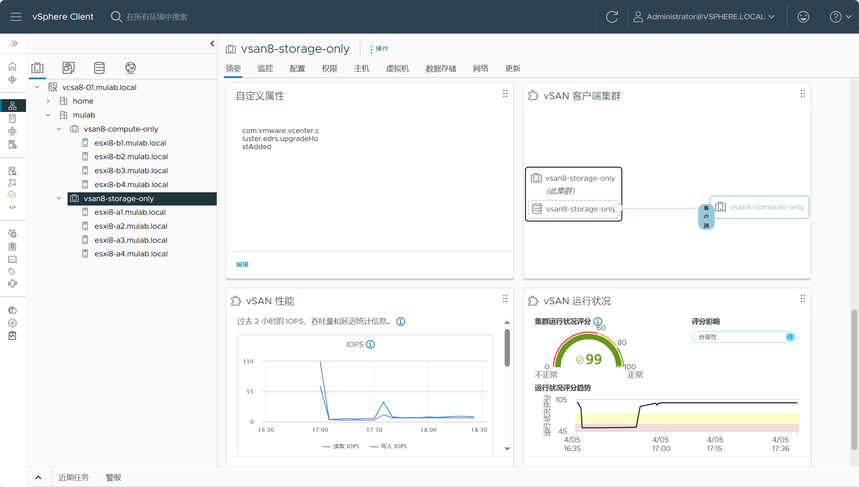The image size is (859, 487).
Task: Switch to the 网络 tab
Action: [481, 68]
